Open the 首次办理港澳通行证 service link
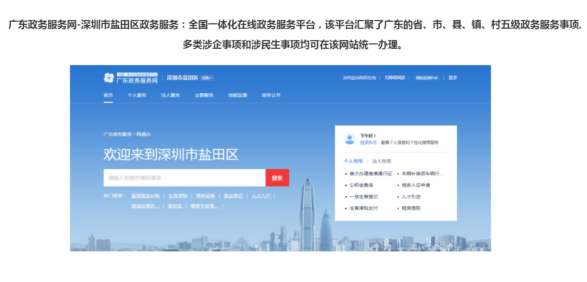The height and width of the screenshot is (282, 587). (371, 174)
